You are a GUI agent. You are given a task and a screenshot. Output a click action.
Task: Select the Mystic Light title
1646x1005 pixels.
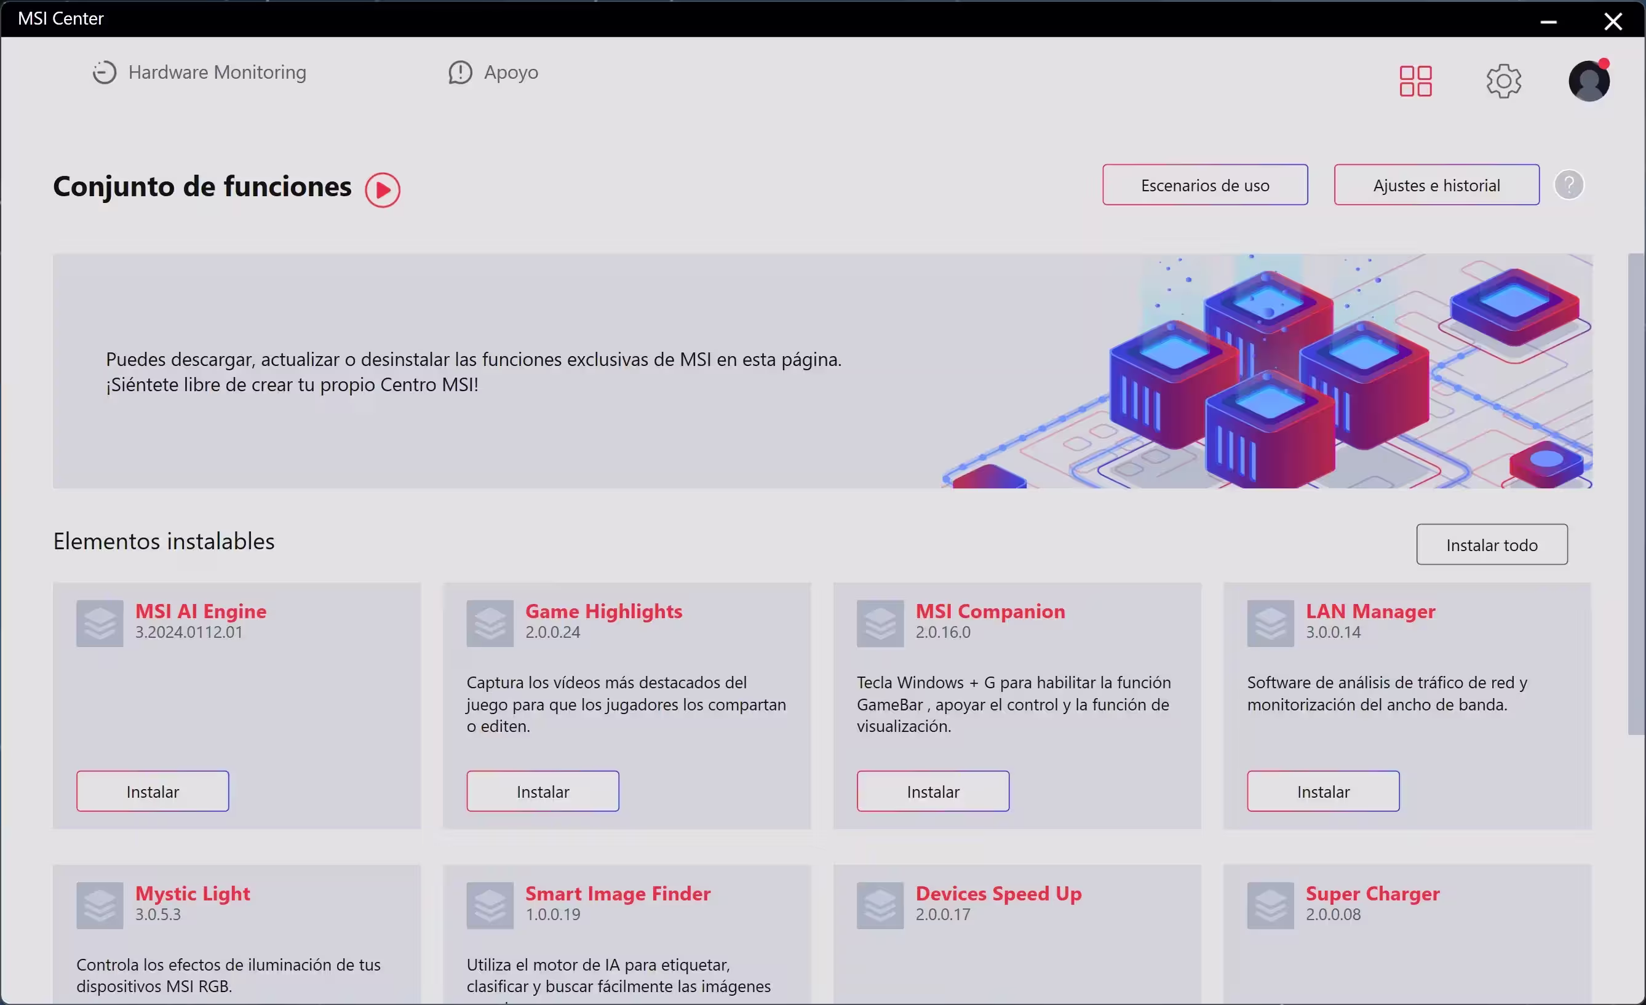coord(193,894)
